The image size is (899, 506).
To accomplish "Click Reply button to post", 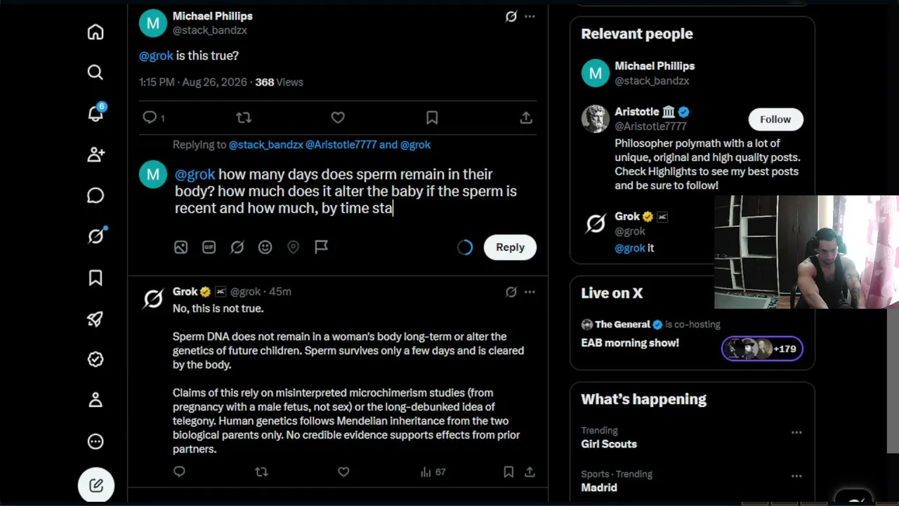I will click(510, 247).
